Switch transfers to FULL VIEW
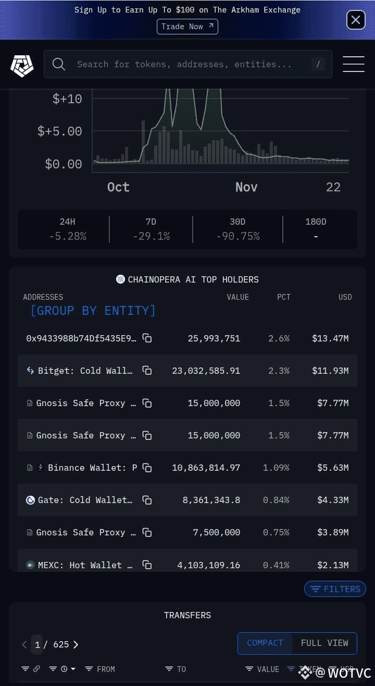375x686 pixels. (x=324, y=643)
